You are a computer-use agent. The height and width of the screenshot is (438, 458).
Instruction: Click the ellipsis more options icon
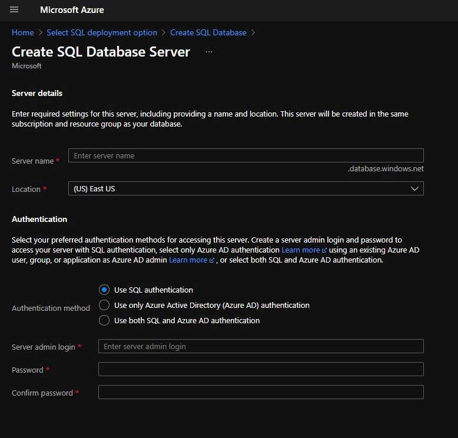(x=209, y=52)
